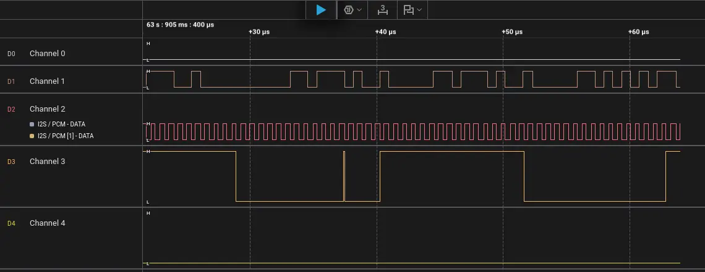Select the measurement range tool icon
Image resolution: width=705 pixels, height=272 pixels.
[383, 10]
